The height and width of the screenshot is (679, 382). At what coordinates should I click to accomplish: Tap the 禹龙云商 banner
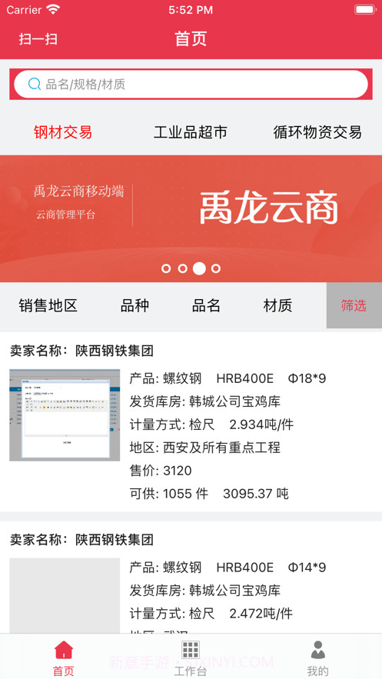point(191,218)
